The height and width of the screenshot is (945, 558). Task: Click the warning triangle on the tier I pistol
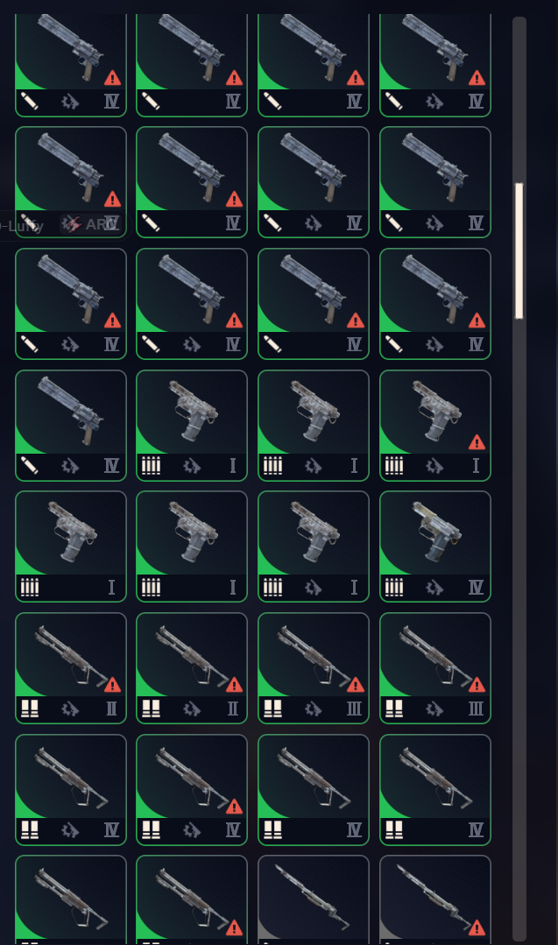pyautogui.click(x=477, y=443)
